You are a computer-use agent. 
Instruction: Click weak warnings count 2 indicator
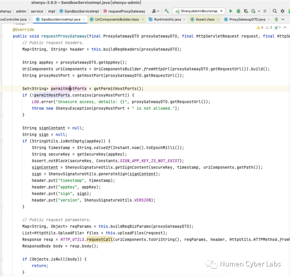point(269,28)
